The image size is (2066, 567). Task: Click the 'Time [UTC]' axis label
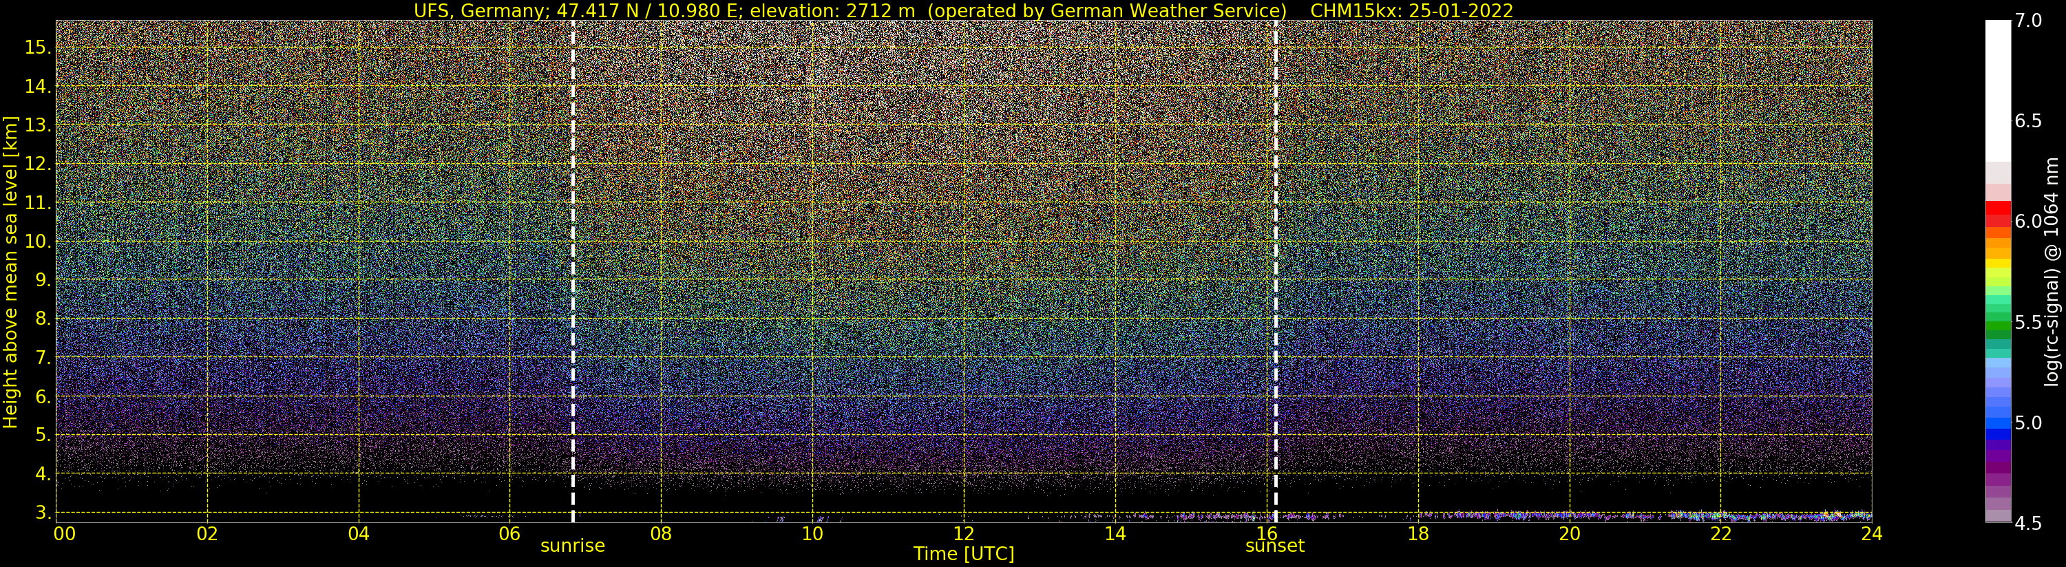(x=963, y=554)
